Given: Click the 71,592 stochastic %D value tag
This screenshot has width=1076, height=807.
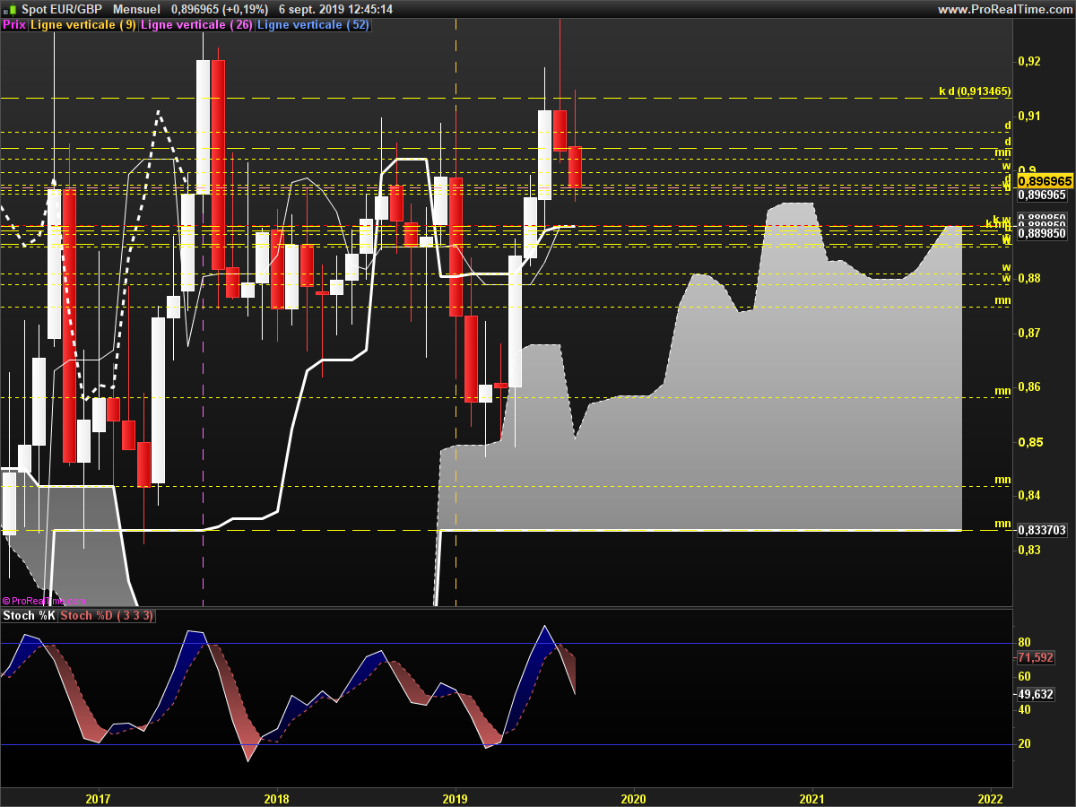Looking at the screenshot, I should 1036,658.
